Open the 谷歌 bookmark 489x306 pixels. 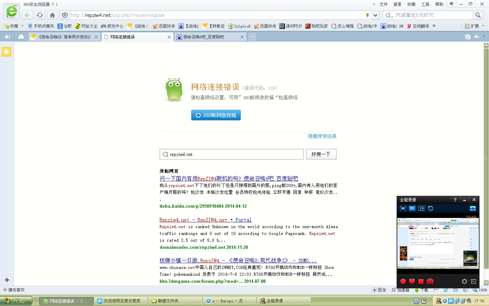[x=65, y=26]
